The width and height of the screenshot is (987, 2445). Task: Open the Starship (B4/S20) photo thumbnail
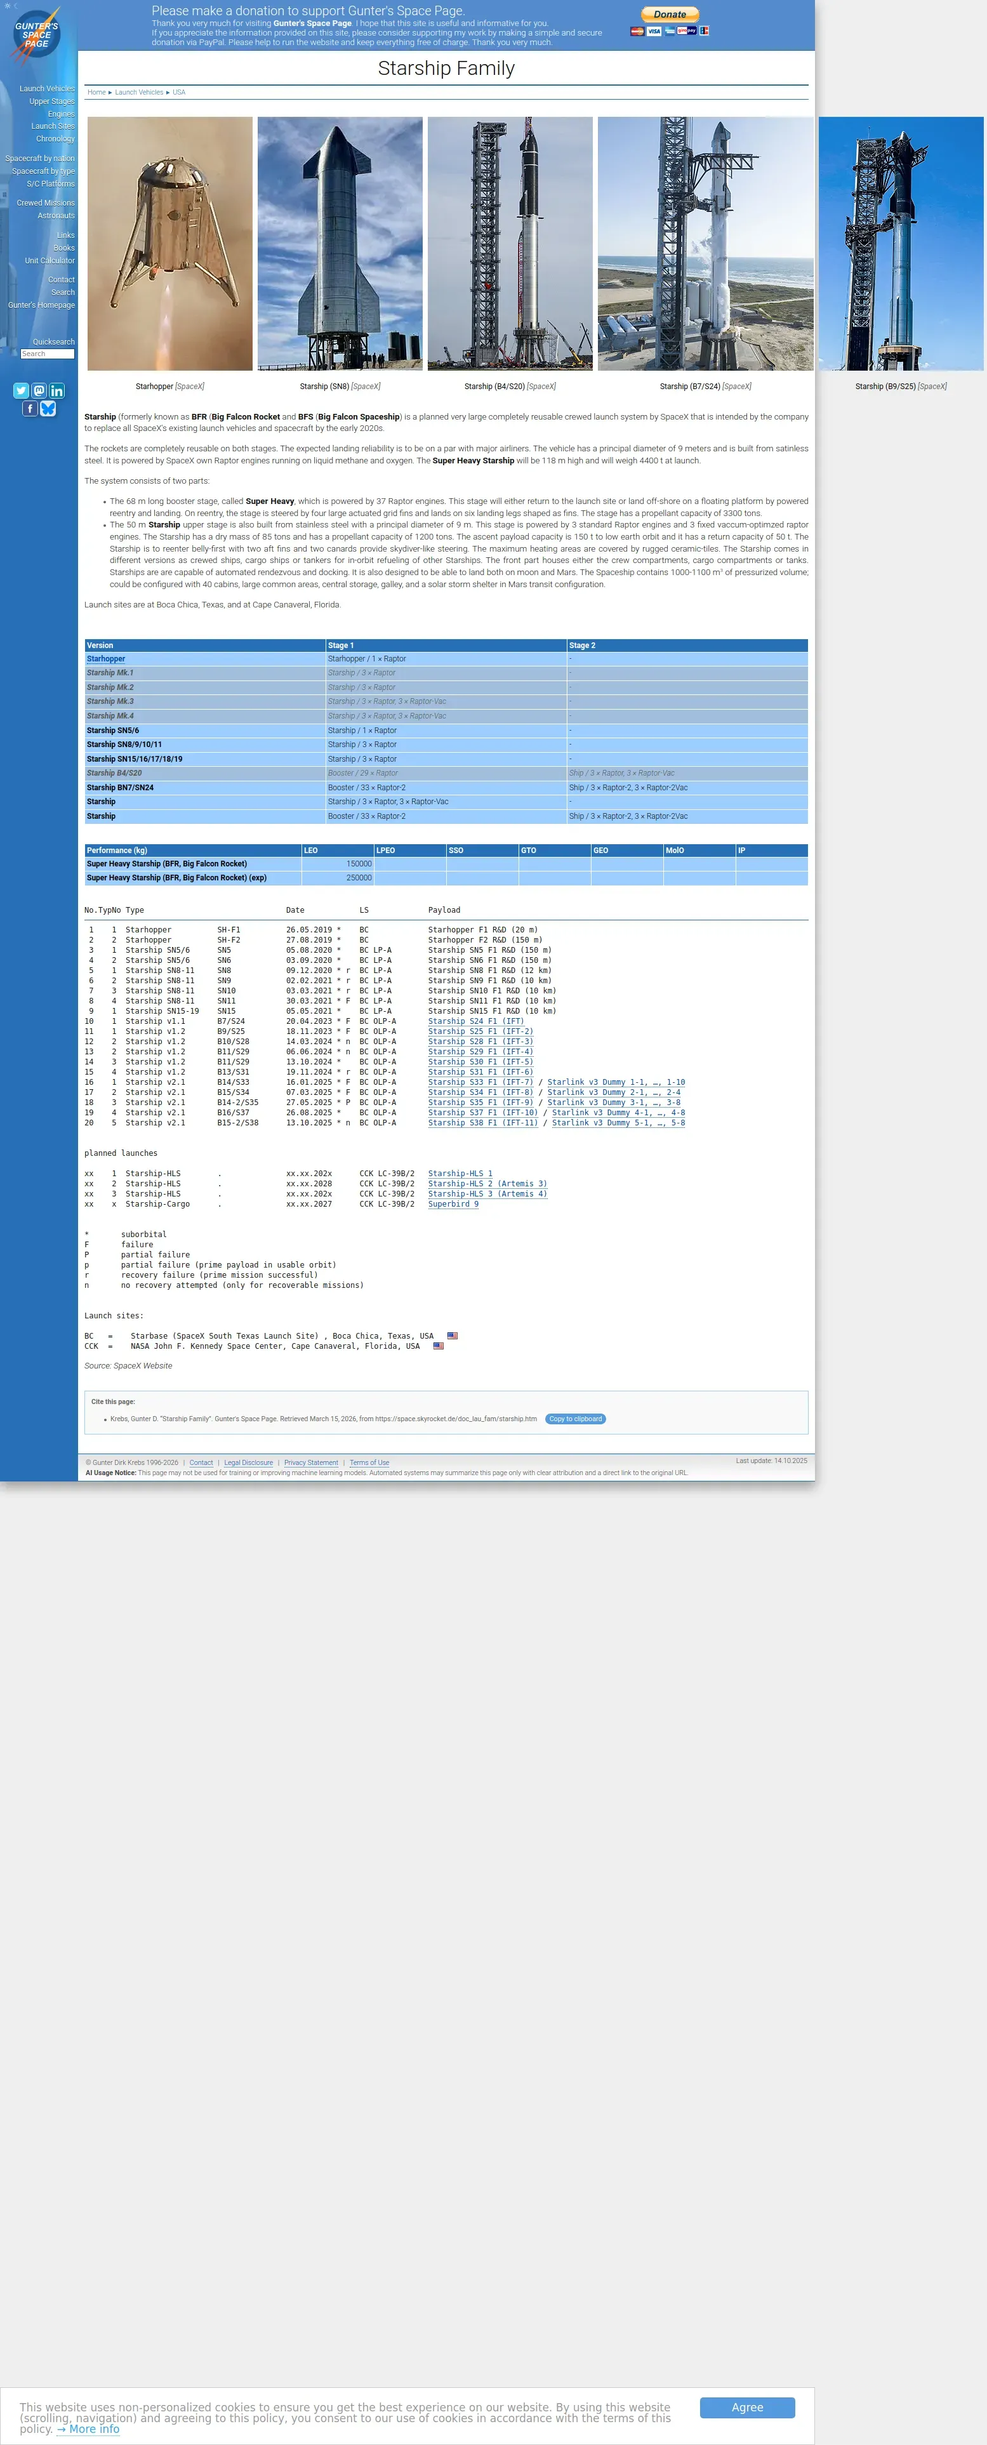(510, 244)
